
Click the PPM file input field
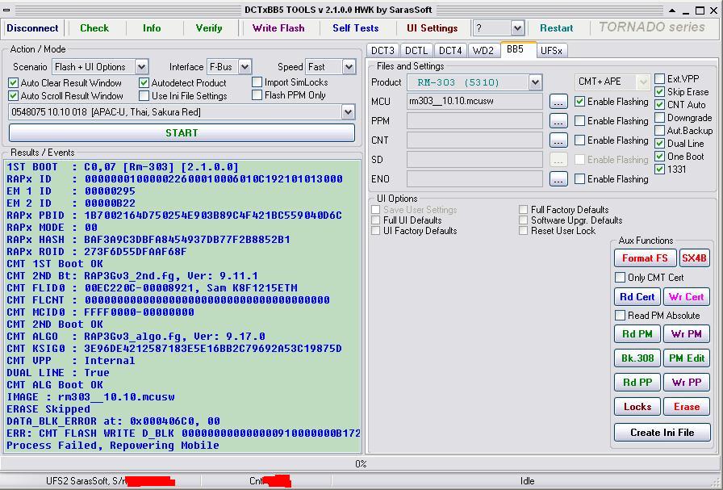coord(474,121)
